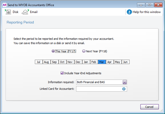165x114 pixels.
Task: Click the Disk save icon
Action: pos(8,12)
